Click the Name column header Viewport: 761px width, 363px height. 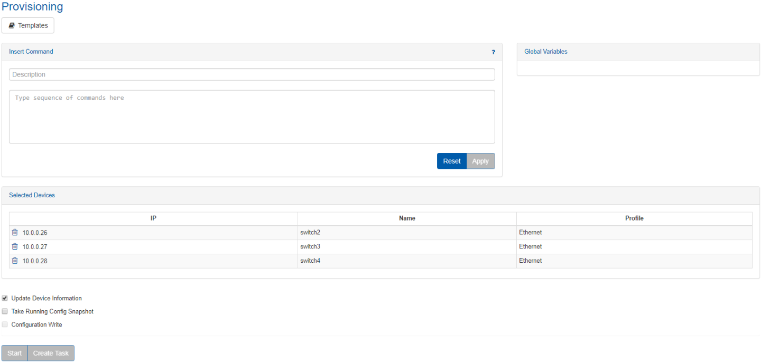point(407,218)
